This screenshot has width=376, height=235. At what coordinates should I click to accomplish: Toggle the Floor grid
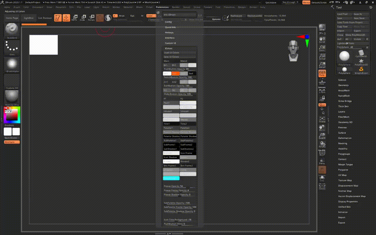coord(322,82)
